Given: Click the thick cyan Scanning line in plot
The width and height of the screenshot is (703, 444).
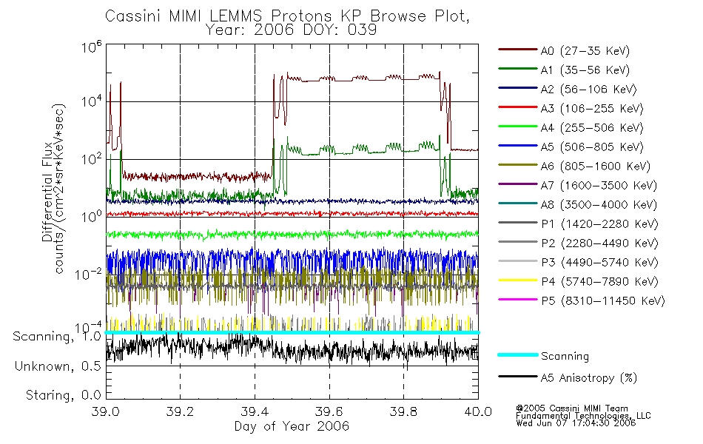Looking at the screenshot, I should (x=292, y=332).
